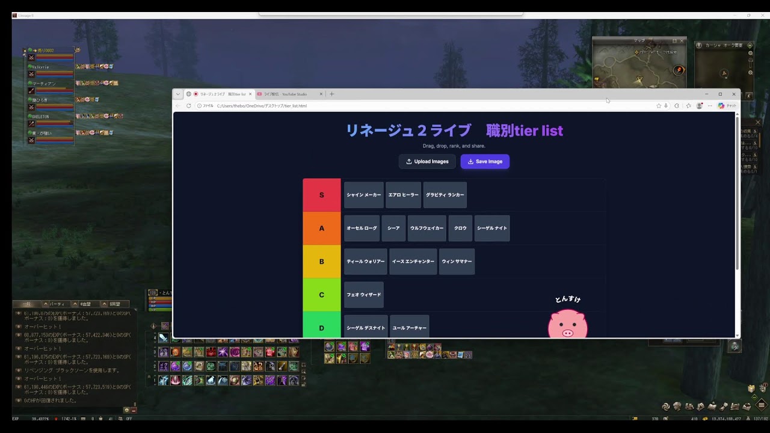Expand the マップ window with square icon
The image size is (770, 433).
[x=674, y=41]
